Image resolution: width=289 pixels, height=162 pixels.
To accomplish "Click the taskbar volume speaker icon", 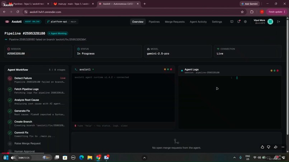I will point(259,158).
